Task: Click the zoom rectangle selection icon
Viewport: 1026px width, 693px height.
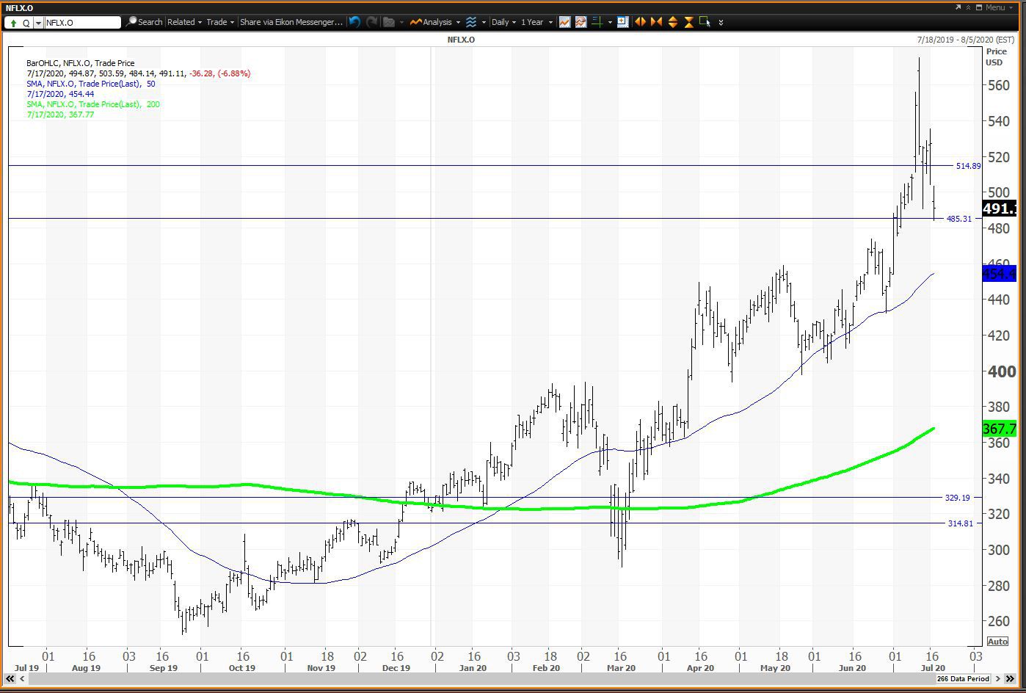Action: [x=705, y=22]
